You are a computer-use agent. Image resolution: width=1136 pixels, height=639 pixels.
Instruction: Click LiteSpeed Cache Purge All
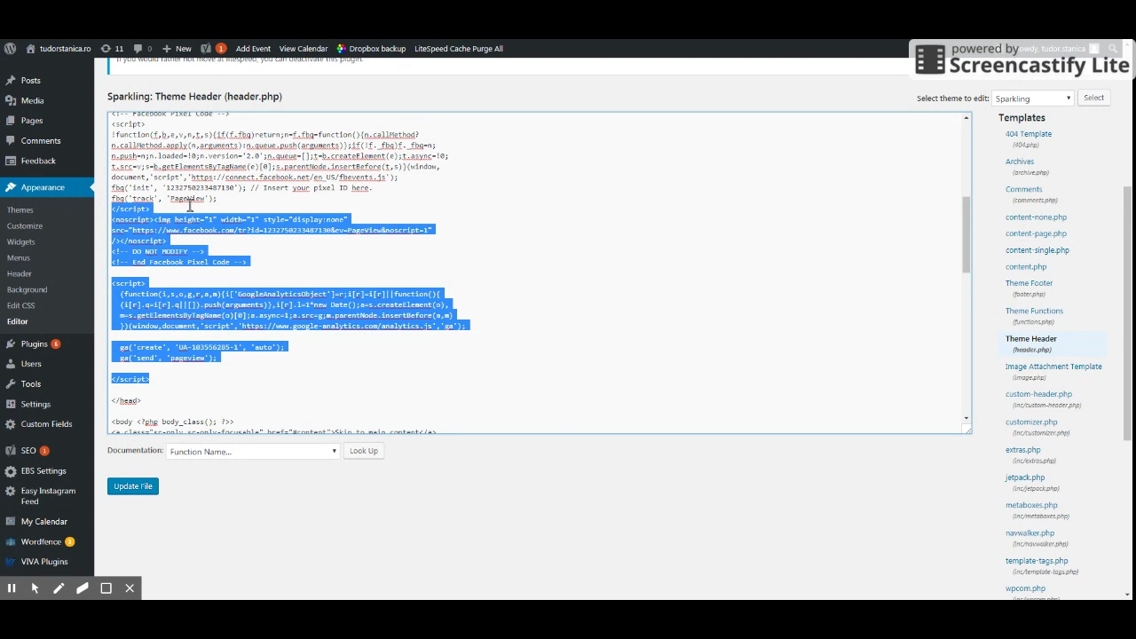459,49
